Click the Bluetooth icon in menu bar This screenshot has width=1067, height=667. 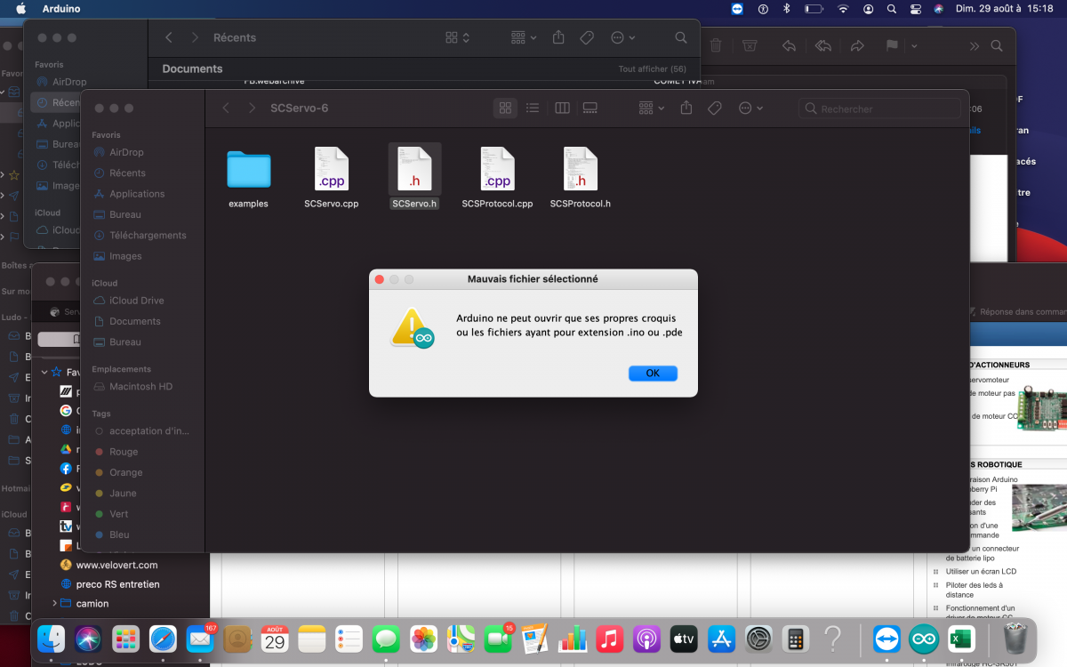pyautogui.click(x=786, y=9)
